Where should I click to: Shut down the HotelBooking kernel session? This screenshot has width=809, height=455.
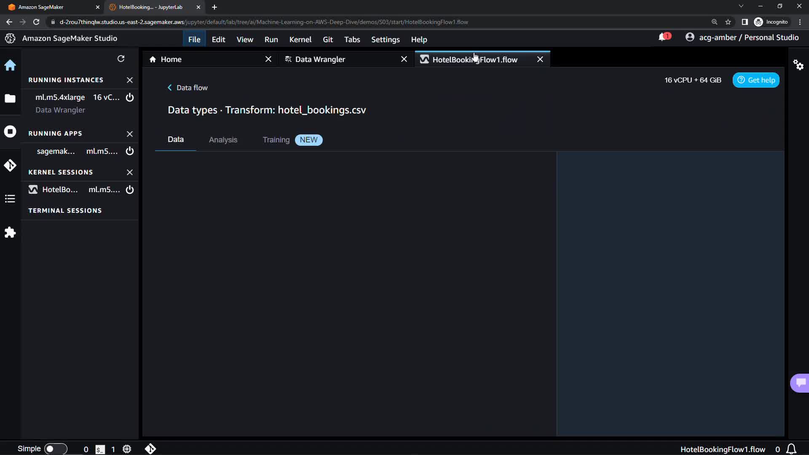click(130, 190)
